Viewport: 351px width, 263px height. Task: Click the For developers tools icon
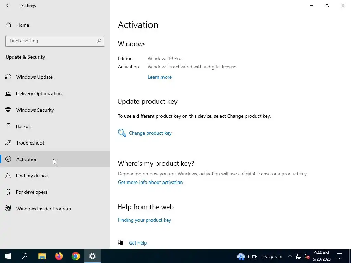pyautogui.click(x=8, y=192)
